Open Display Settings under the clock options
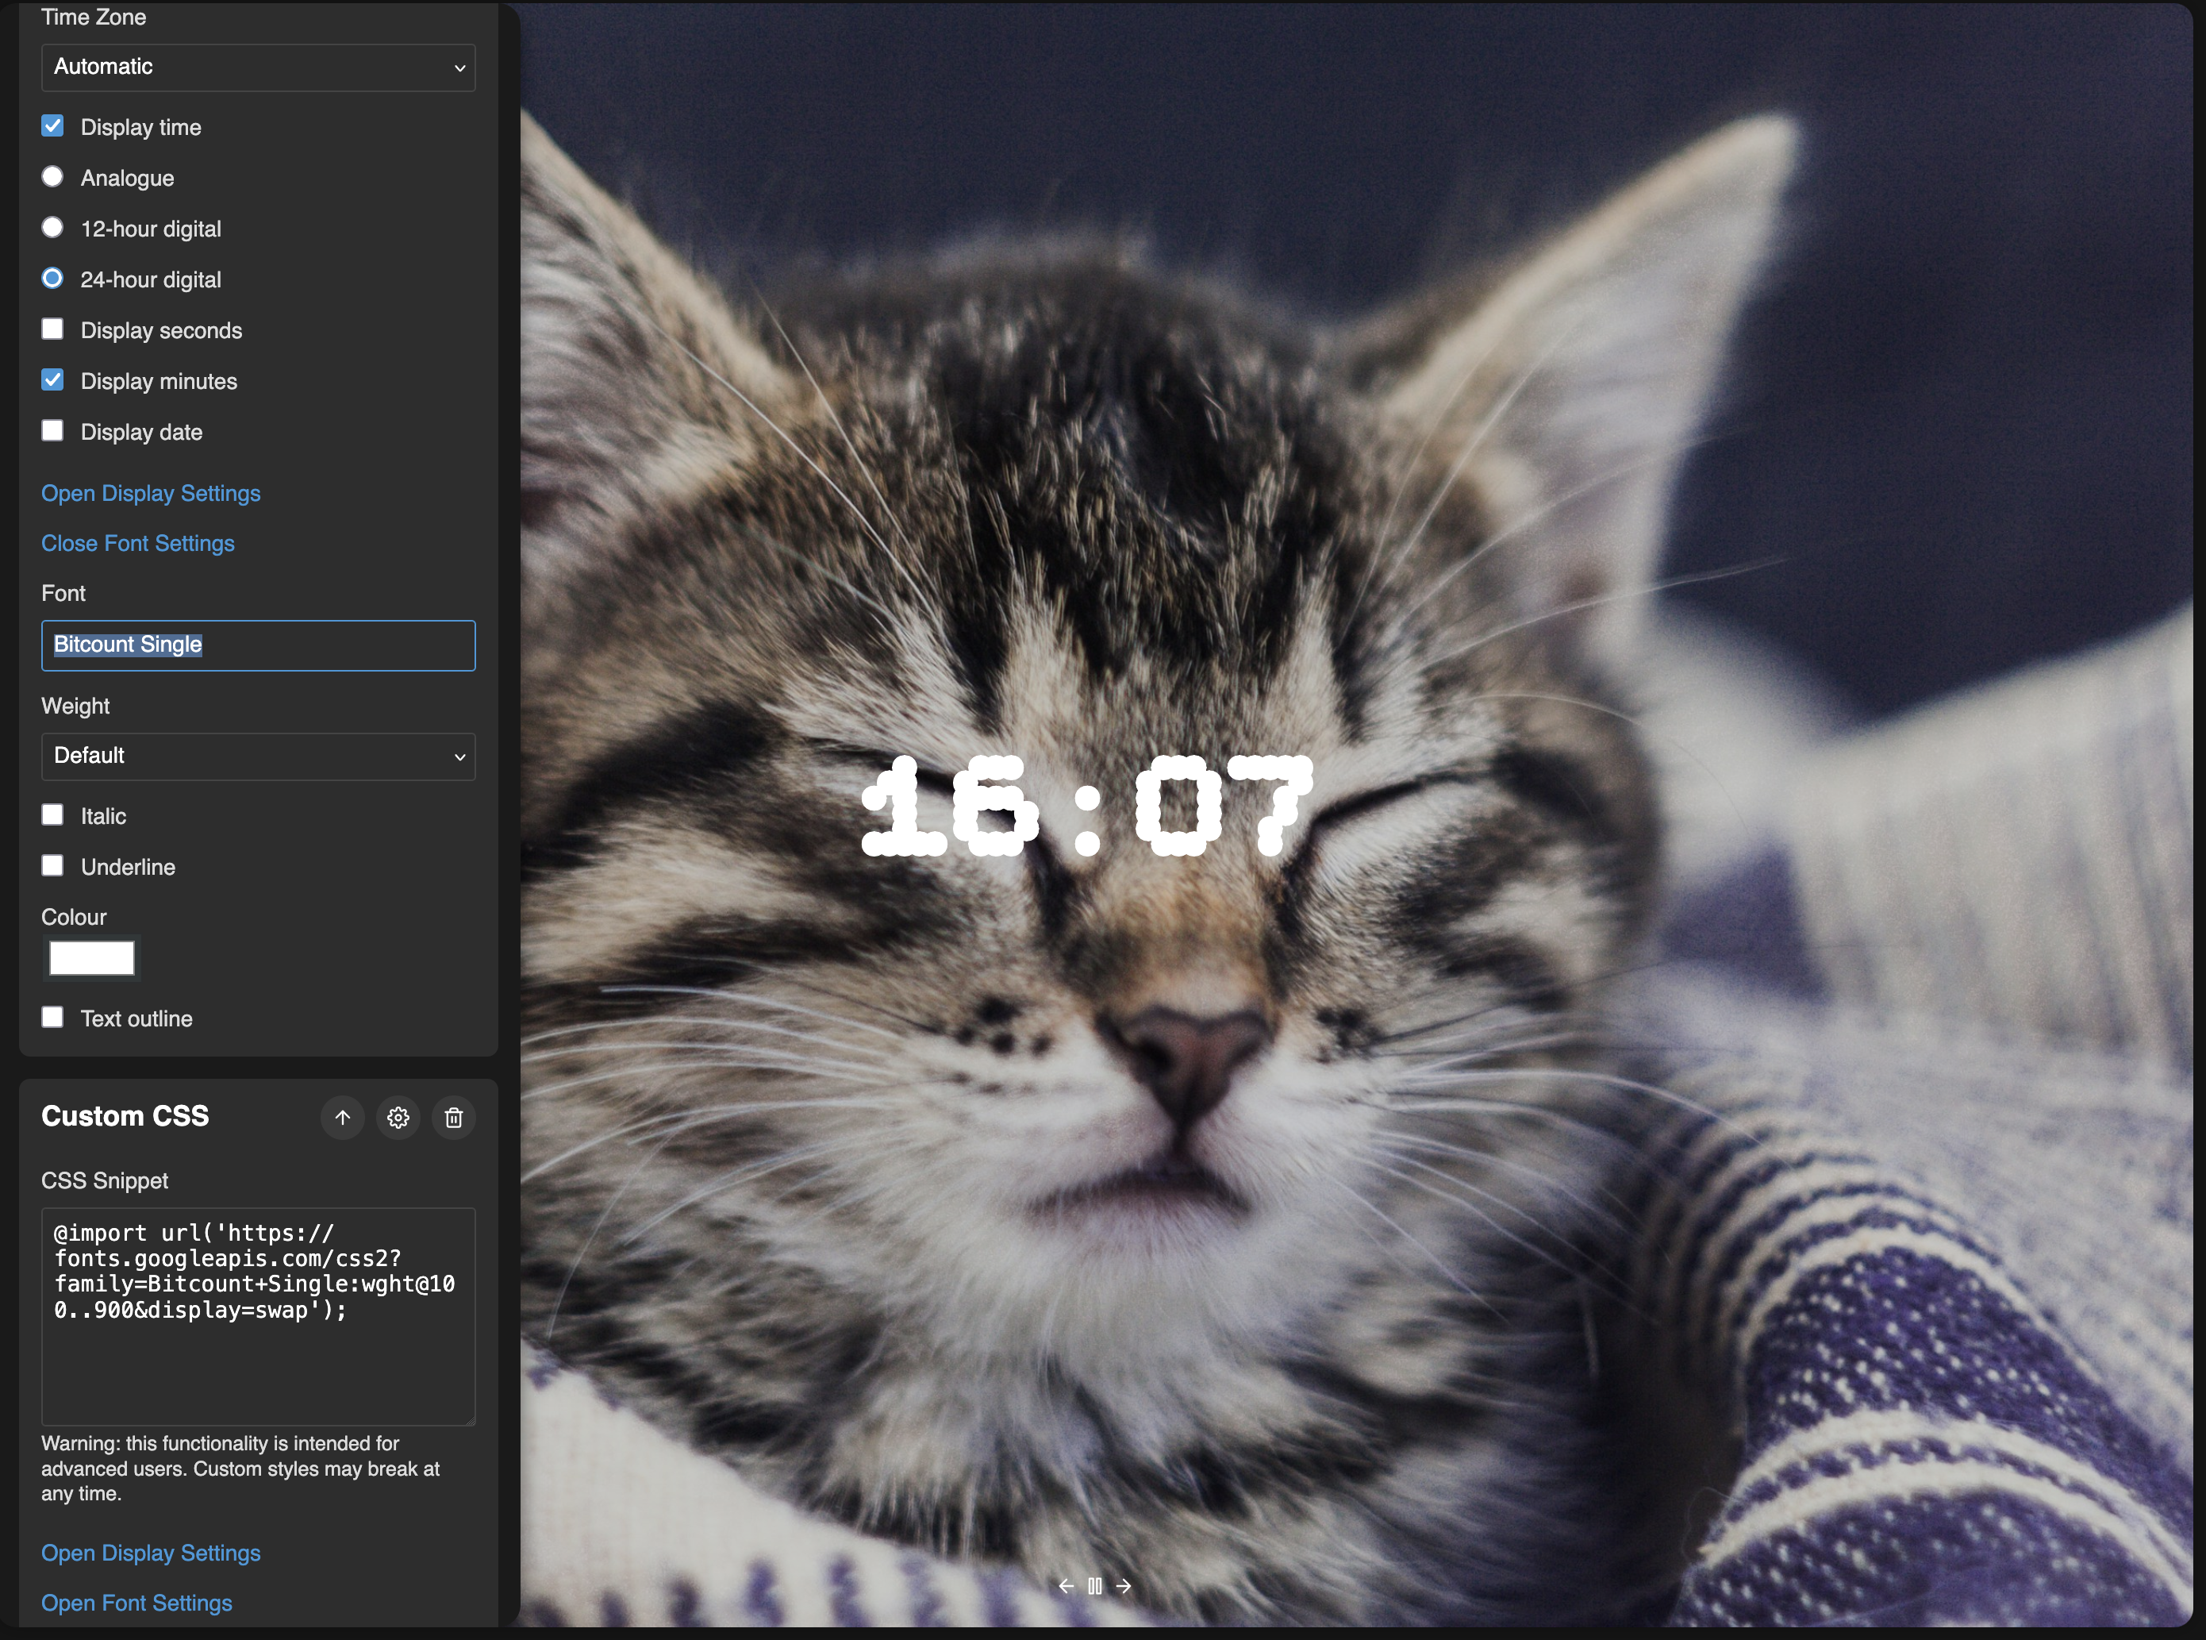Screen dimensions: 2206x1640 point(151,494)
